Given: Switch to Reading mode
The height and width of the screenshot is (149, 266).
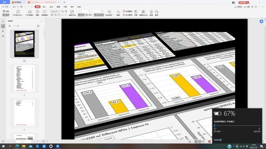Looking at the screenshot, I should (x=44, y=13).
